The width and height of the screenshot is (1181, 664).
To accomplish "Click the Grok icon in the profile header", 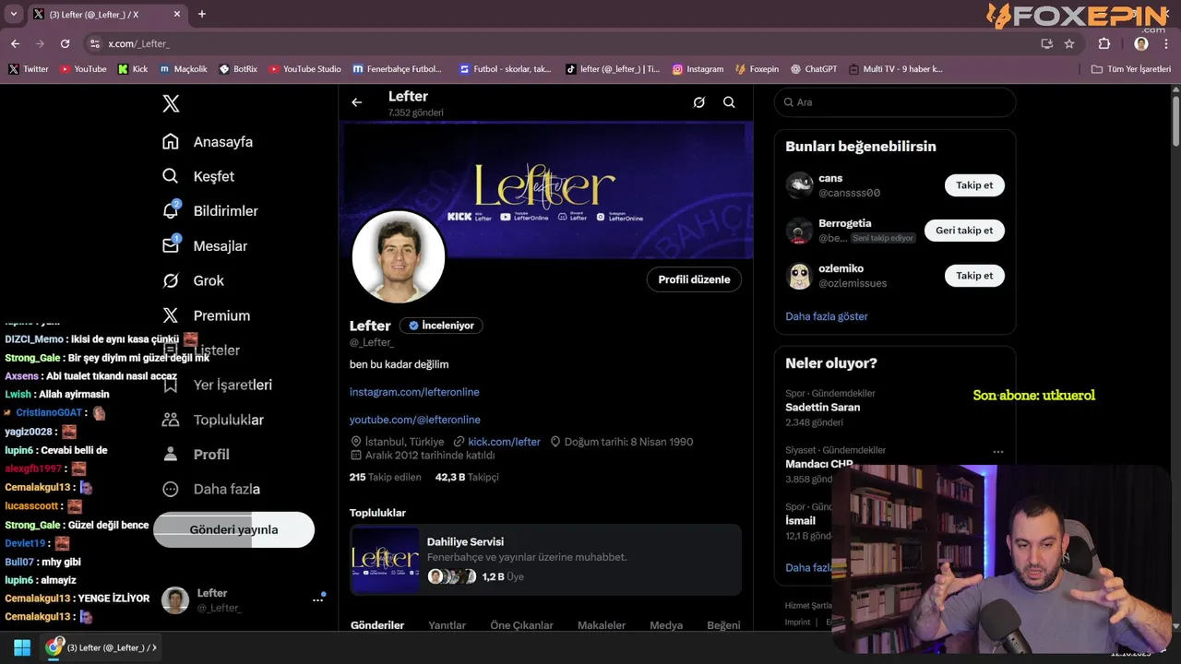I will click(x=699, y=102).
